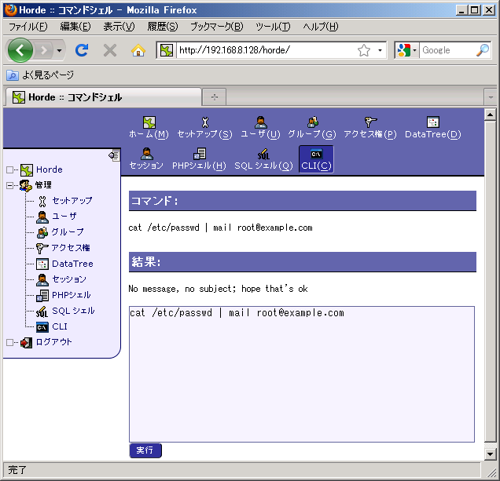This screenshot has width=500, height=481.
Task: Open ツール(T) menu
Action: click(273, 27)
